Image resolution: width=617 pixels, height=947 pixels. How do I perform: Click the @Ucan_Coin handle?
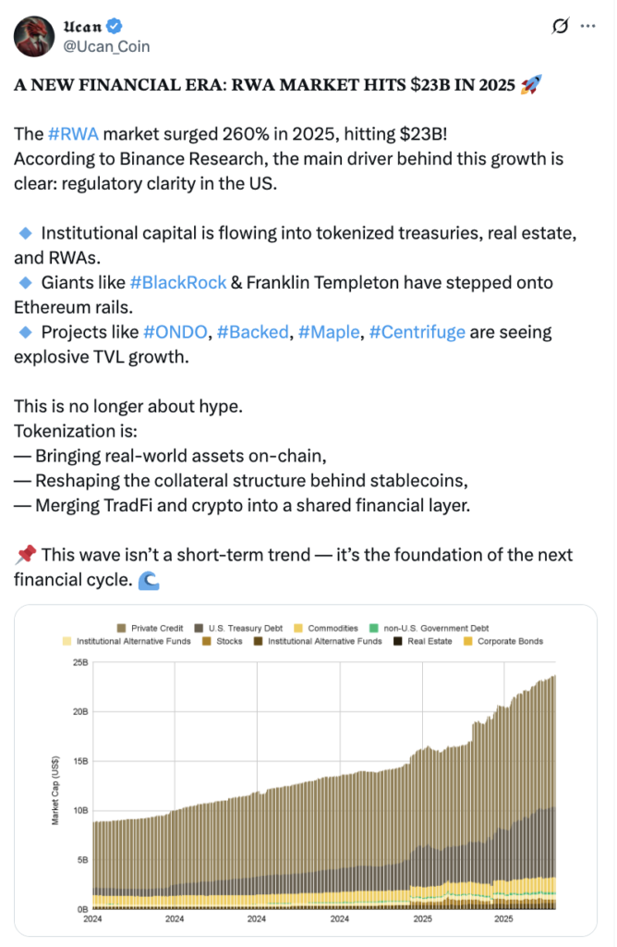tap(106, 45)
